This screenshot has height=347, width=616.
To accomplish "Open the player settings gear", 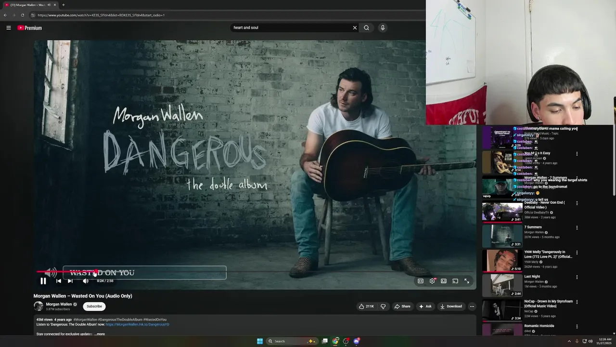I will tap(432, 281).
